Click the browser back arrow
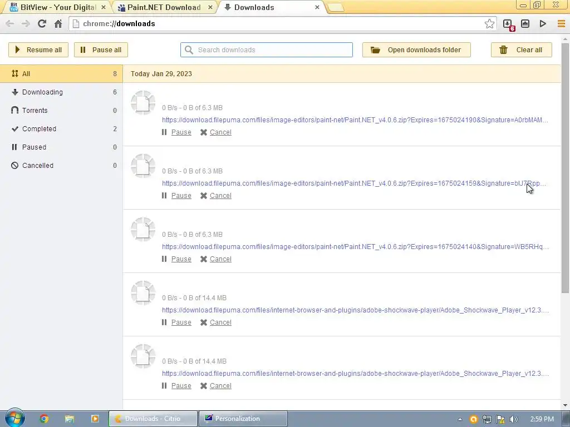This screenshot has height=427, width=570. coord(10,23)
